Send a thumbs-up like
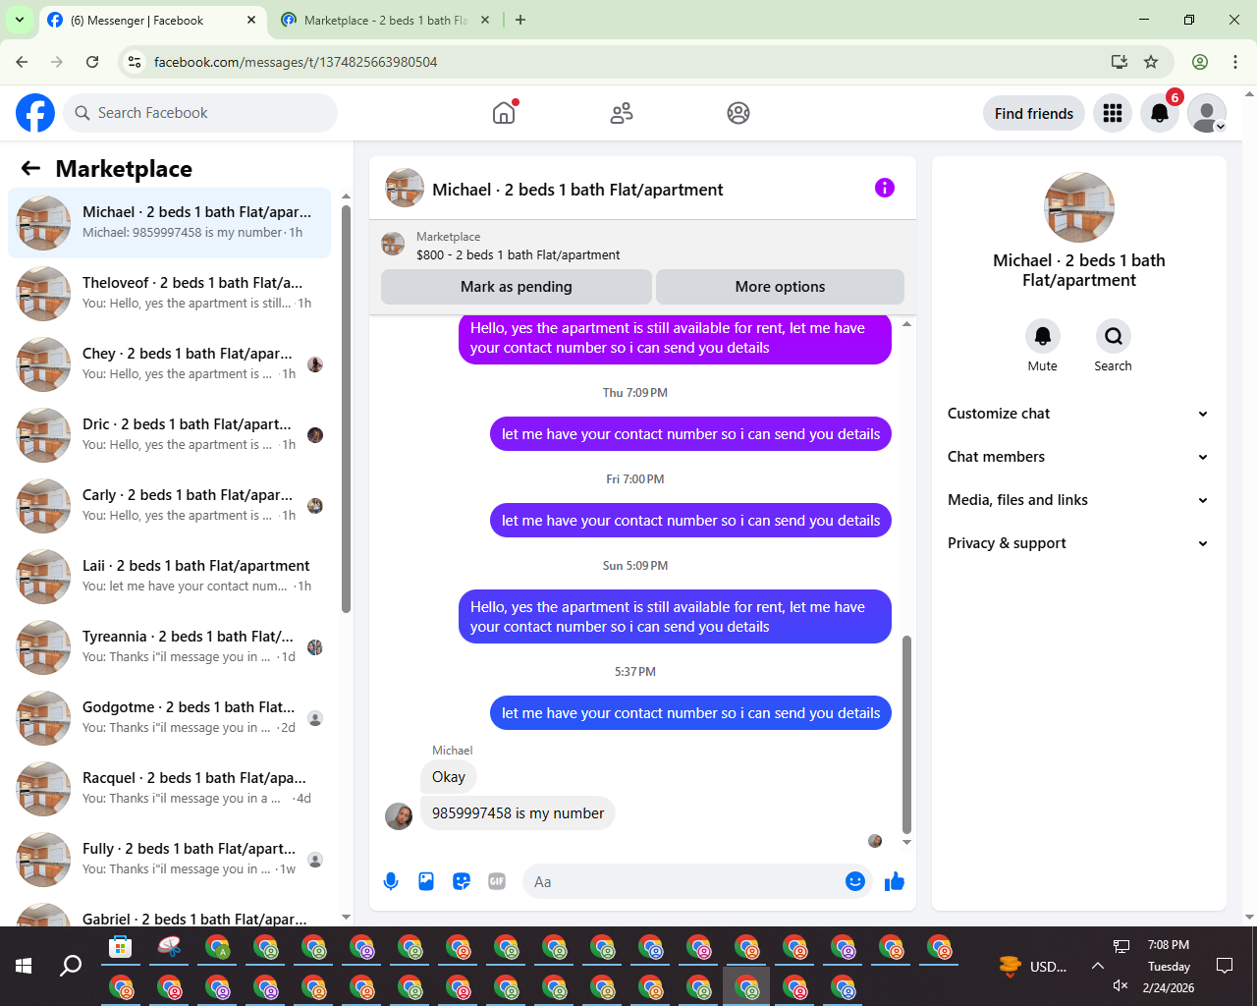 point(895,881)
